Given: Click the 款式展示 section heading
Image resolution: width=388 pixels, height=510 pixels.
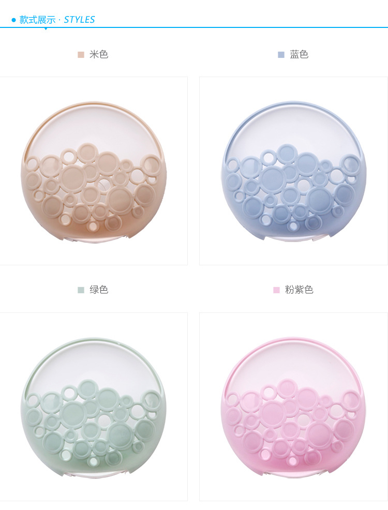Looking at the screenshot, I should [37, 20].
